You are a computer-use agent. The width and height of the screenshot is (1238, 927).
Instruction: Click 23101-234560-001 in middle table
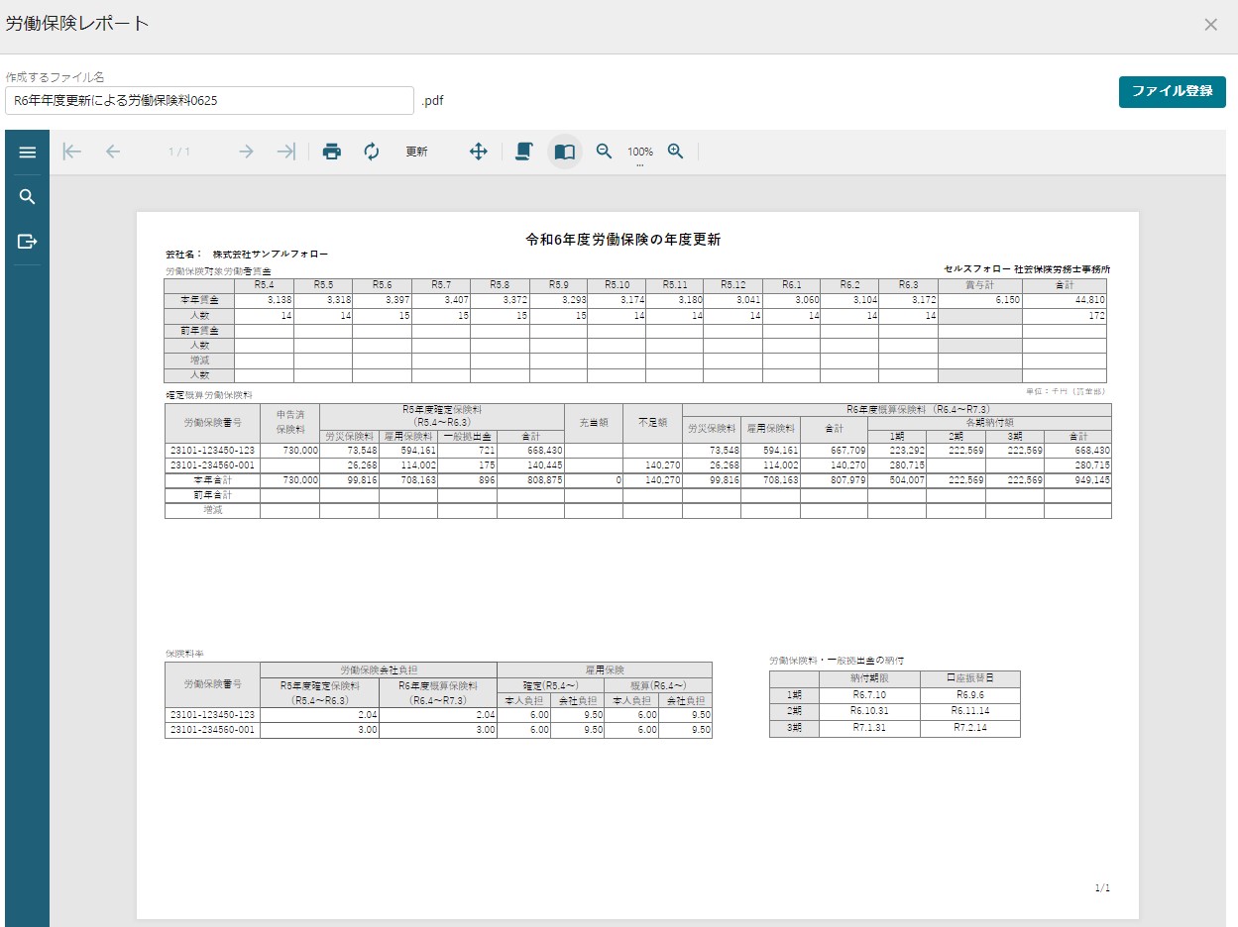click(213, 464)
